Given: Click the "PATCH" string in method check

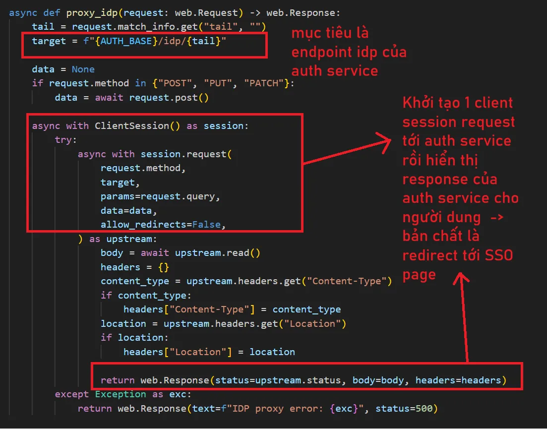Looking at the screenshot, I should point(264,84).
